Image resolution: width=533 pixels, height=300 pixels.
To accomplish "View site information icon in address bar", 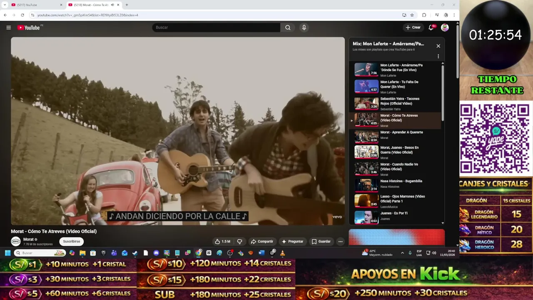I will (32, 15).
